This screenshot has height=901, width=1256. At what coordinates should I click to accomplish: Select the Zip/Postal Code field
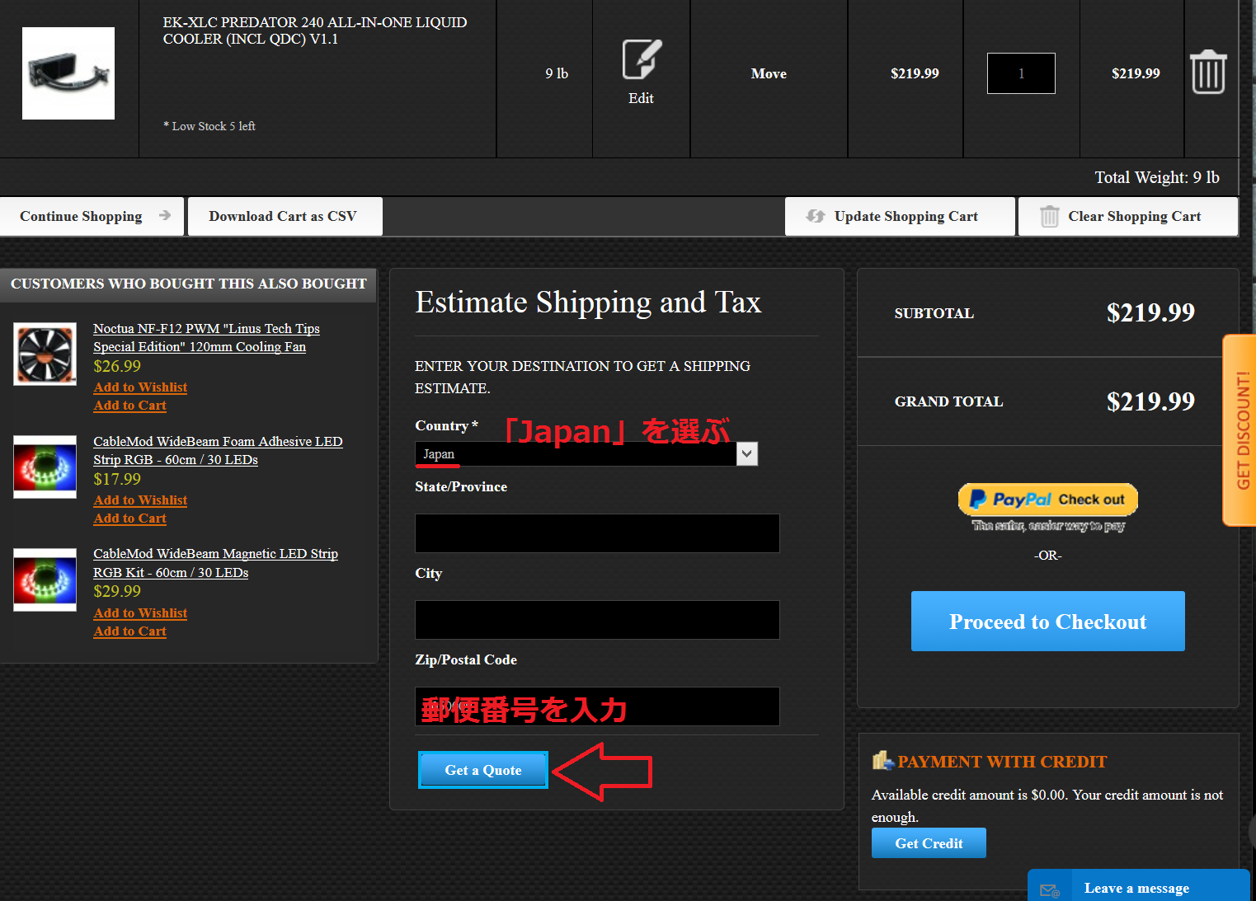(597, 706)
